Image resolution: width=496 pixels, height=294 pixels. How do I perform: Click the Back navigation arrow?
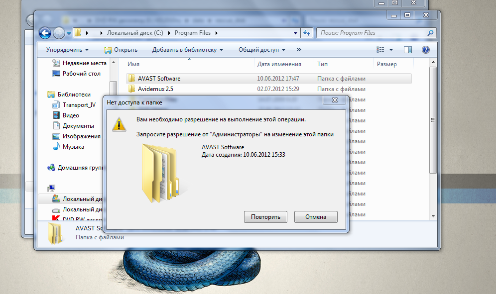45,33
